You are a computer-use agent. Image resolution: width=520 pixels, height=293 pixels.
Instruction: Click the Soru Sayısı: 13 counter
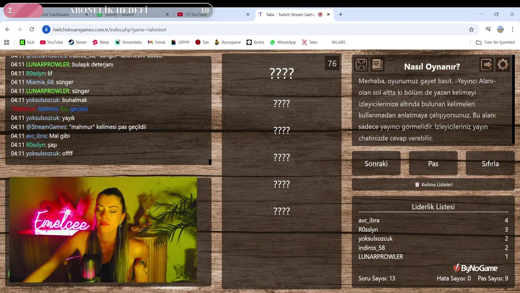coord(377,278)
